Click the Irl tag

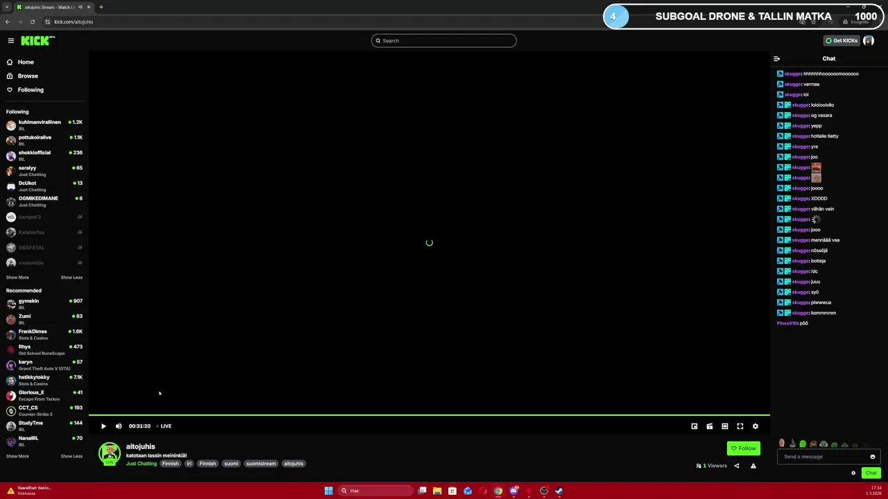coord(189,464)
